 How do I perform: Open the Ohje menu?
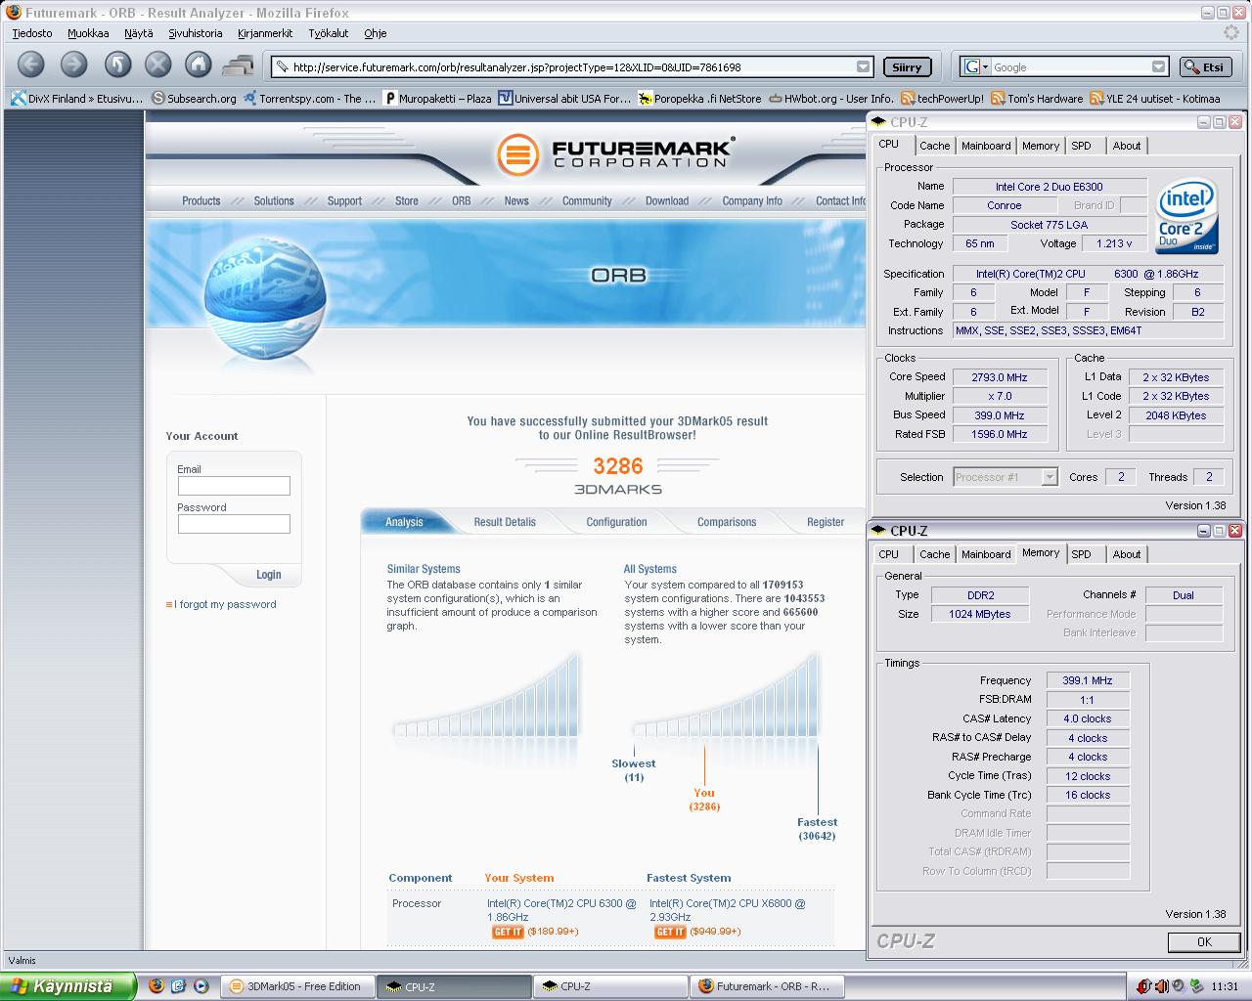pyautogui.click(x=376, y=33)
